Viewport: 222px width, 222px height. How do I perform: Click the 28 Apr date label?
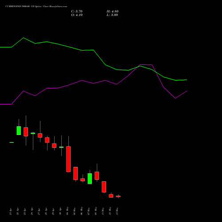click(x=46, y=211)
